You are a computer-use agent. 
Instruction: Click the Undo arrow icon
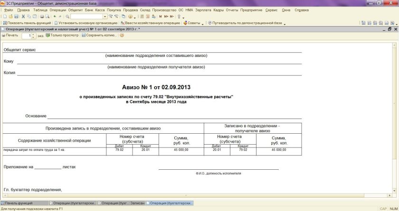55,17
